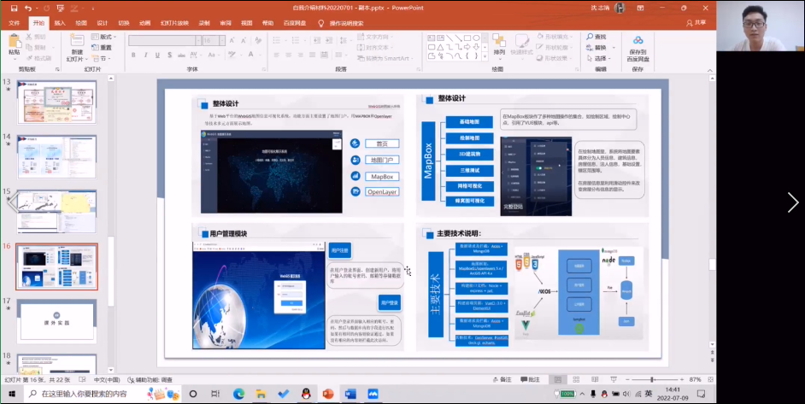Click the New Slide (新建幻灯片) icon
Viewport: 805px width, 404px height.
(x=77, y=41)
